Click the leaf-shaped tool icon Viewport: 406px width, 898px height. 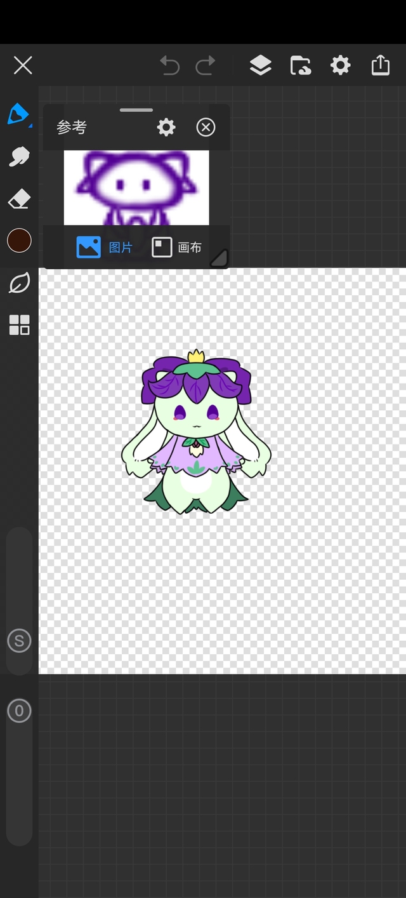pos(19,283)
